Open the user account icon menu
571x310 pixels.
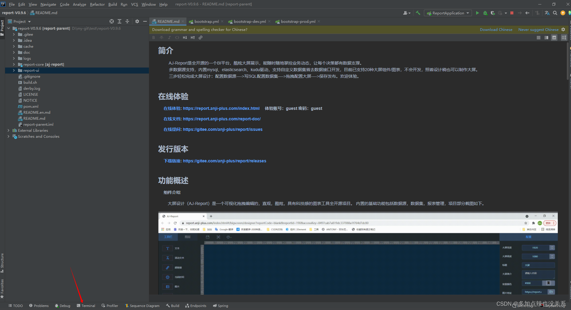407,13
